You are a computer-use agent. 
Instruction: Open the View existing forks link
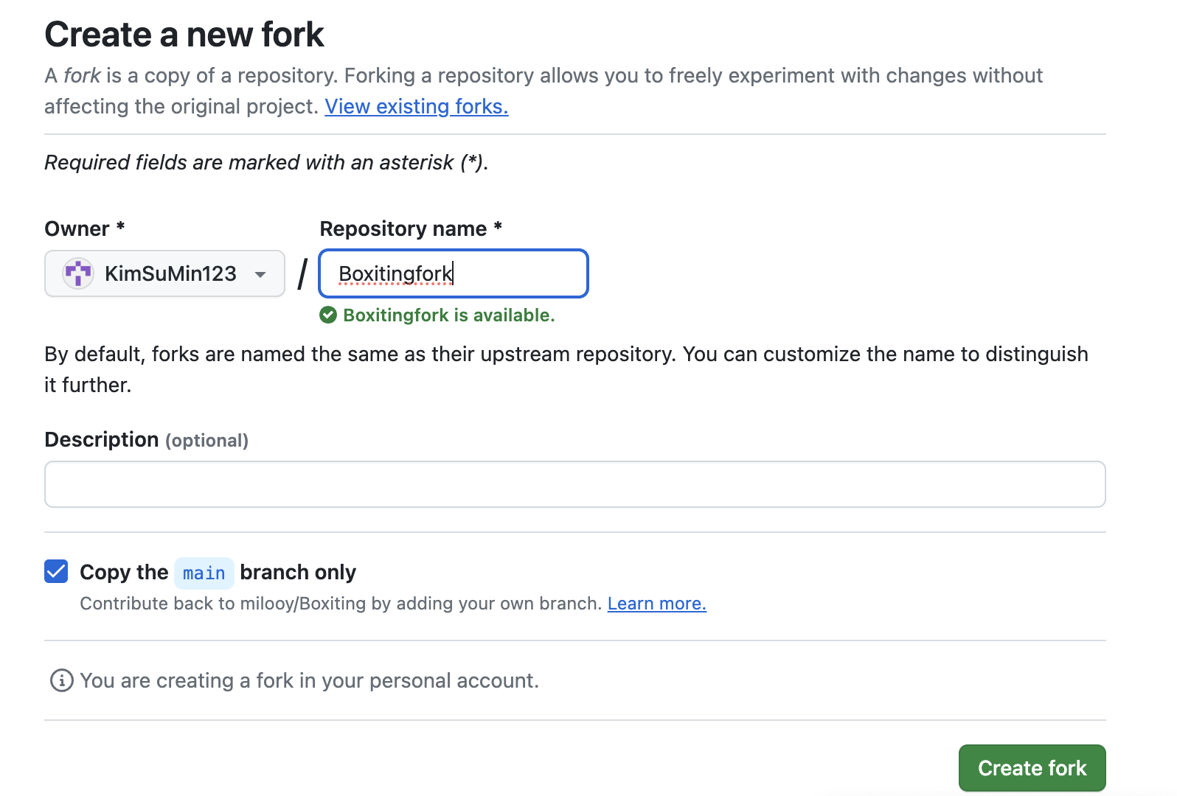[417, 106]
